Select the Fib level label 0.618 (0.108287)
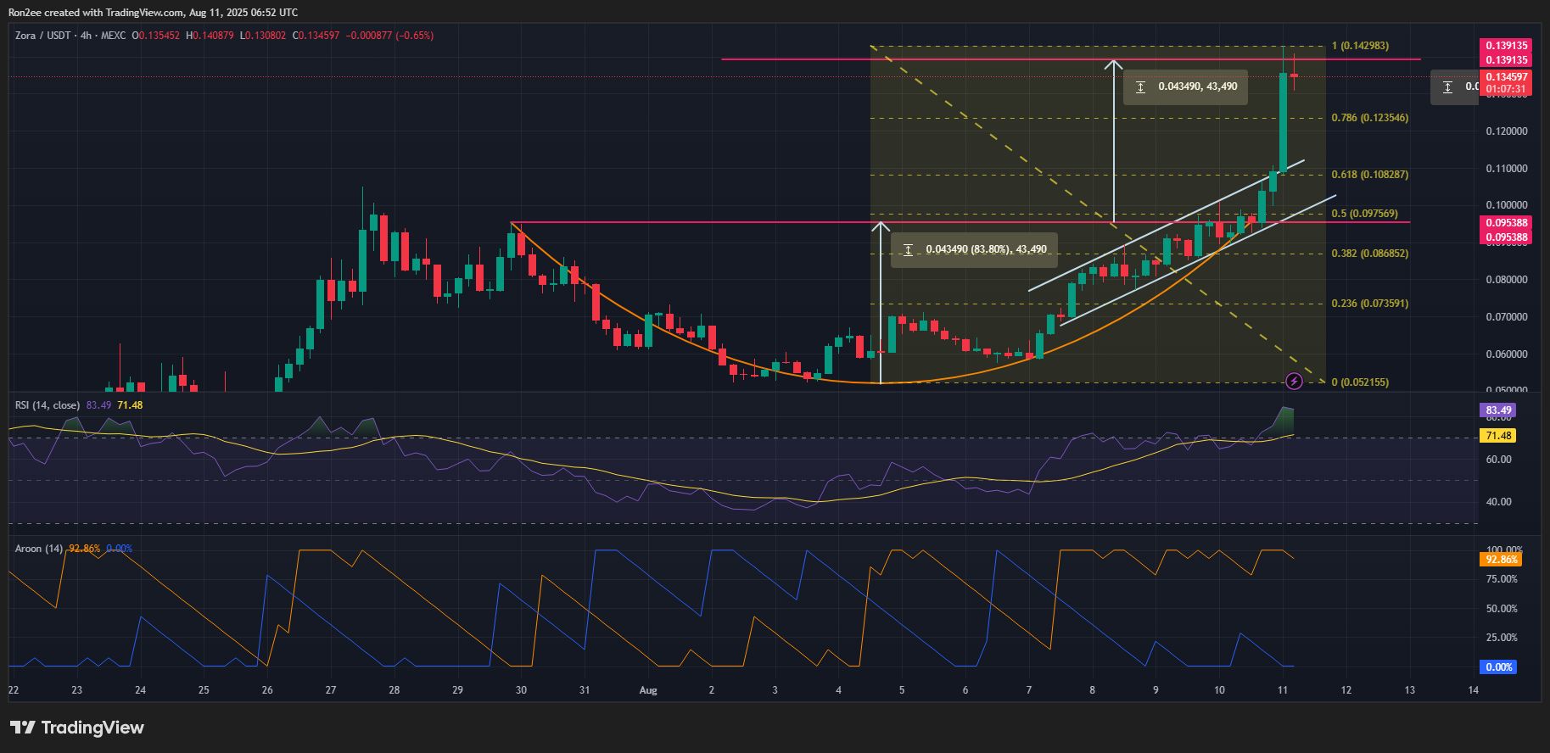This screenshot has width=1550, height=753. (x=1370, y=175)
